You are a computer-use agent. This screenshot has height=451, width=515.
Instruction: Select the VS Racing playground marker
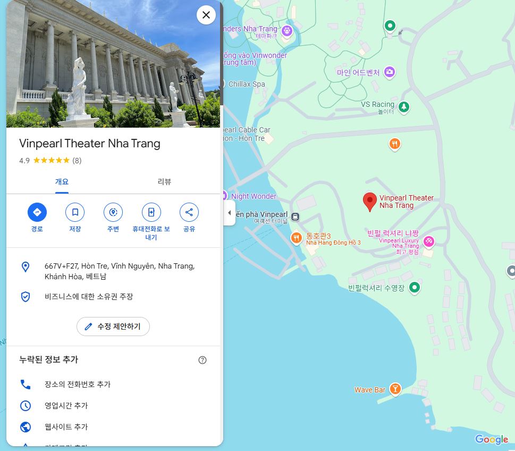tap(404, 107)
